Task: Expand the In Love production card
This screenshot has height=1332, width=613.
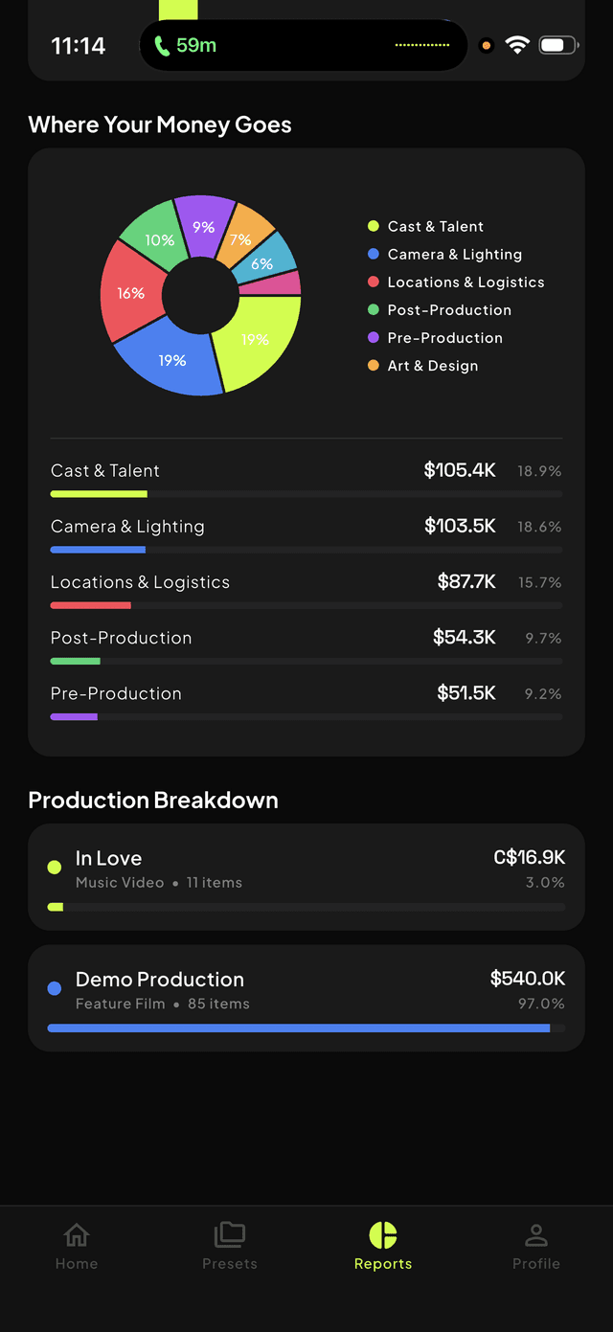Action: pyautogui.click(x=306, y=876)
